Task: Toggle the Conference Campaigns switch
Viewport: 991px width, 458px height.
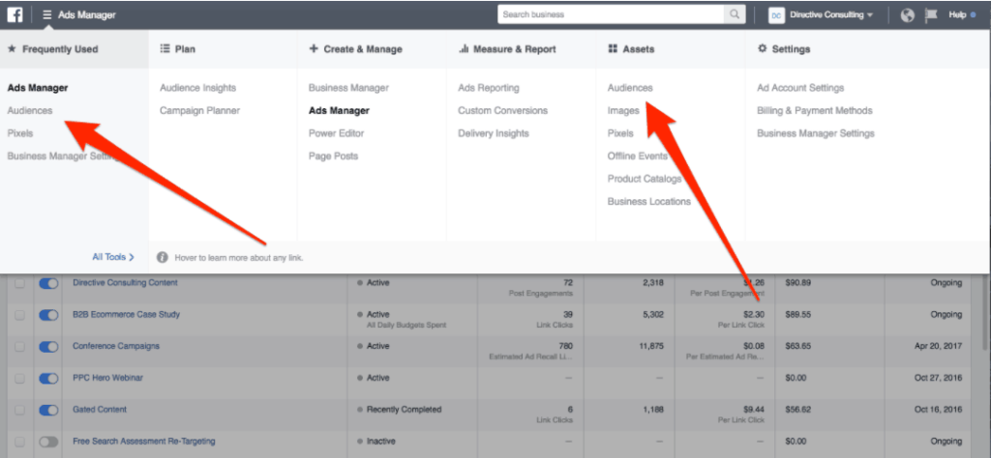Action: 48,347
